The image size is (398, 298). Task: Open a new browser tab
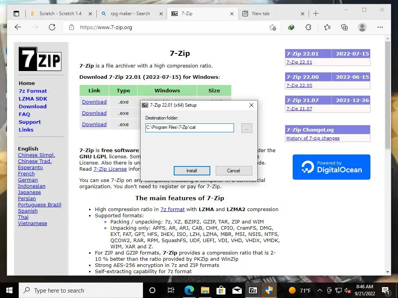[x=316, y=14]
